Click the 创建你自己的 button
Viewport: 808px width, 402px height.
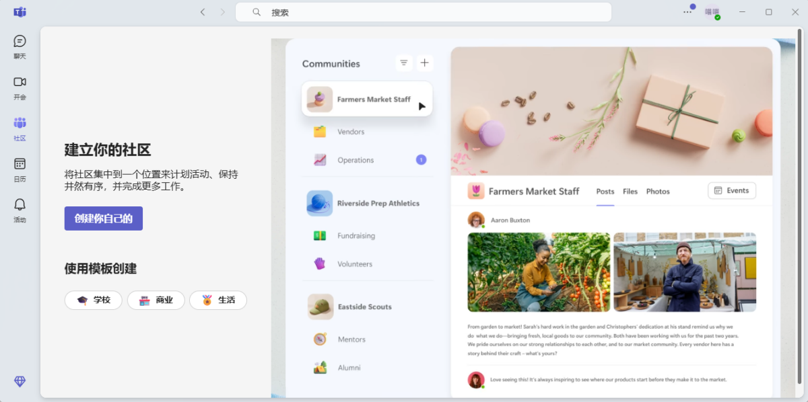point(103,218)
